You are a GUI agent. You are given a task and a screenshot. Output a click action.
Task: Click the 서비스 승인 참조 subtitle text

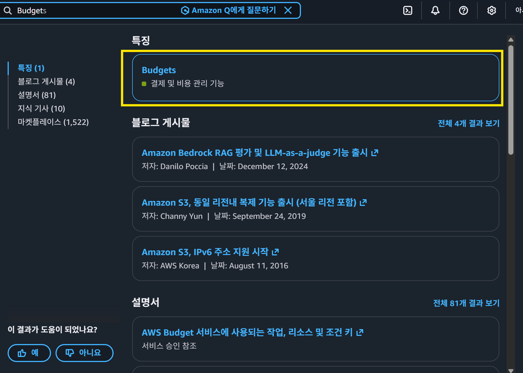tap(169, 346)
